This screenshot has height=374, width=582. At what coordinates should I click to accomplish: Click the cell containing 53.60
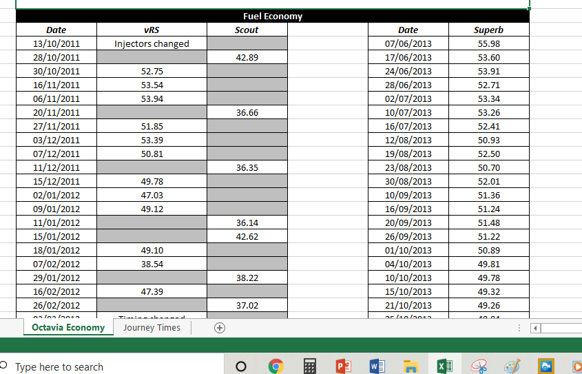pyautogui.click(x=489, y=57)
